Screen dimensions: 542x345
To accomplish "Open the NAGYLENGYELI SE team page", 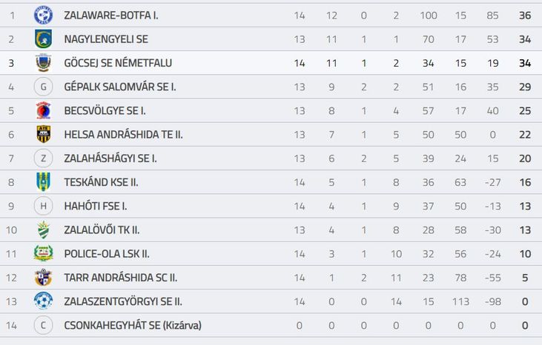I will [106, 39].
